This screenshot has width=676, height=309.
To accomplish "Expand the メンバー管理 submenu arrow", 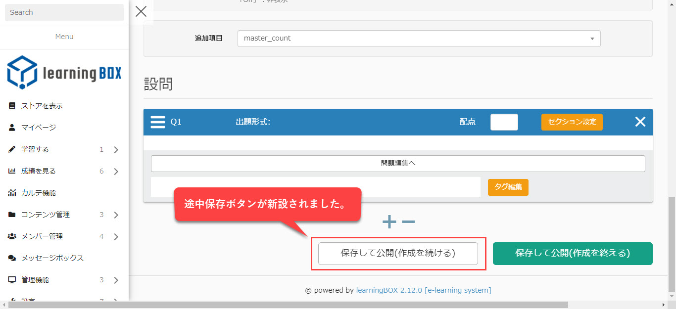I will click(116, 237).
